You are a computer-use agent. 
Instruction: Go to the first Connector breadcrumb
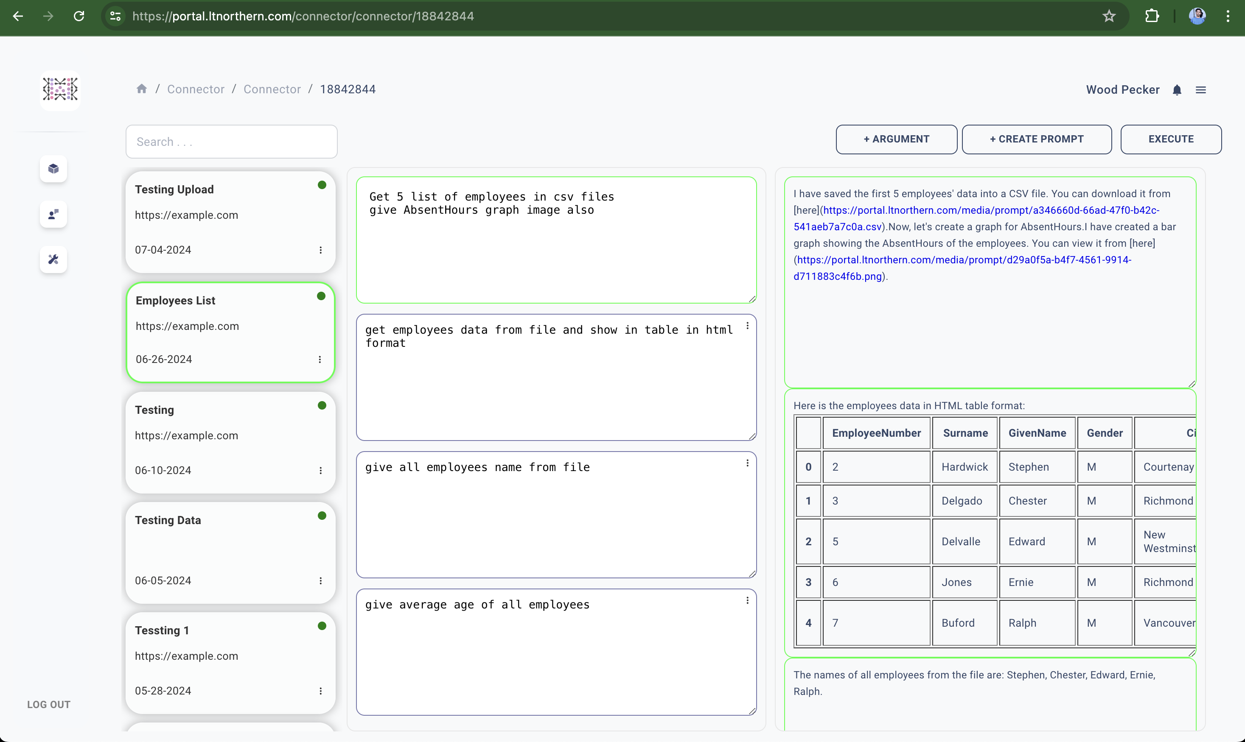pos(196,89)
